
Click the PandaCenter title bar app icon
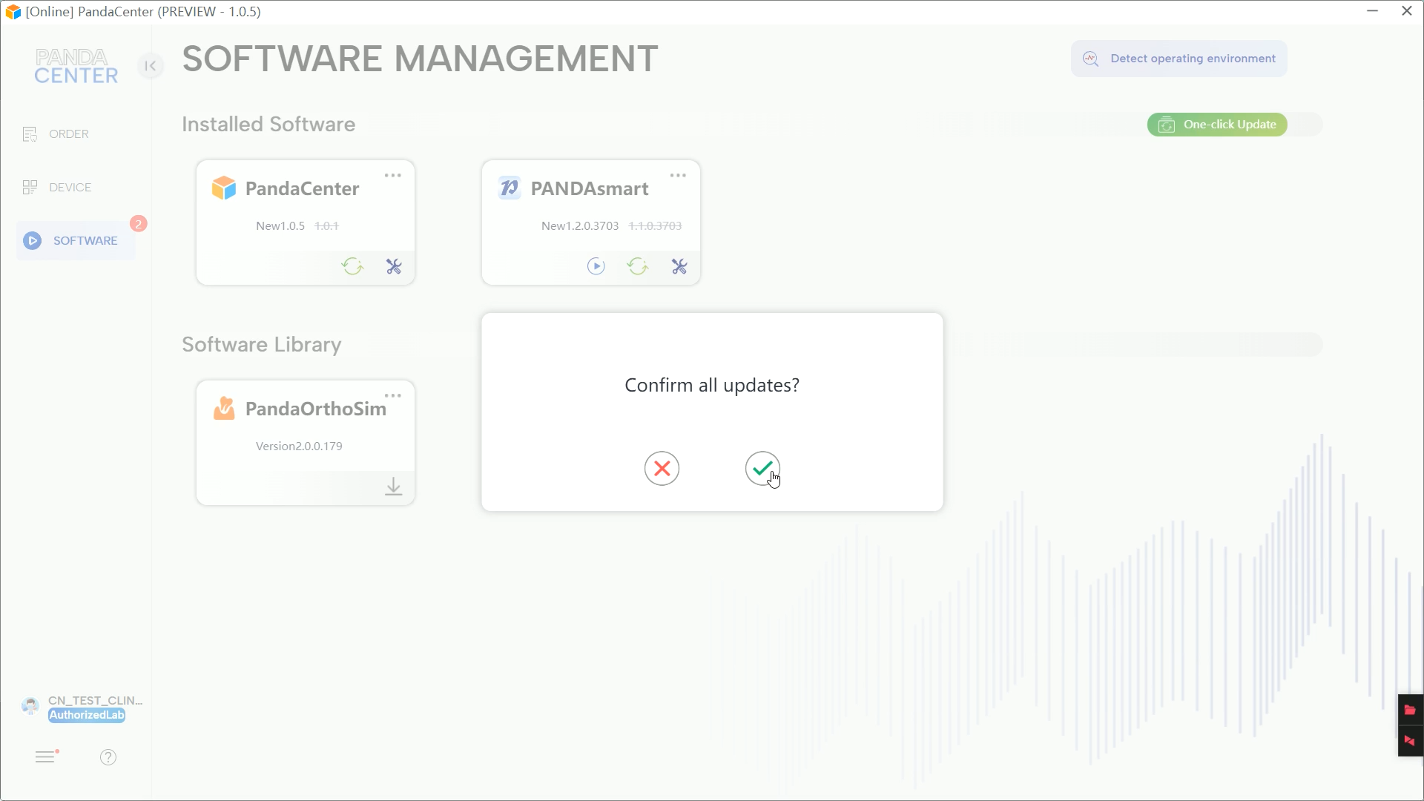click(13, 12)
